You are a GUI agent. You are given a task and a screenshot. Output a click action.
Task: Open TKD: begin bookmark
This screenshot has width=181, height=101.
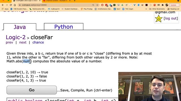[128, 9]
